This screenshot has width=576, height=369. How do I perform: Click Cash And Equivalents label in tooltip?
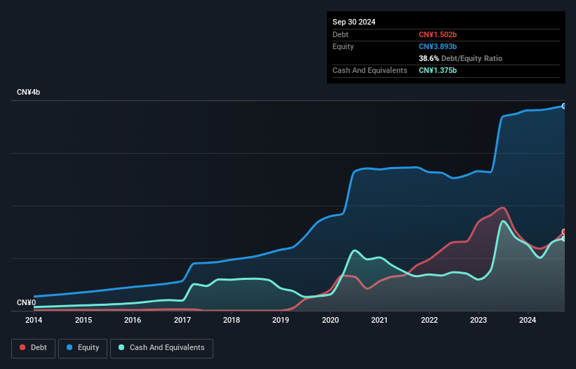[x=370, y=70]
